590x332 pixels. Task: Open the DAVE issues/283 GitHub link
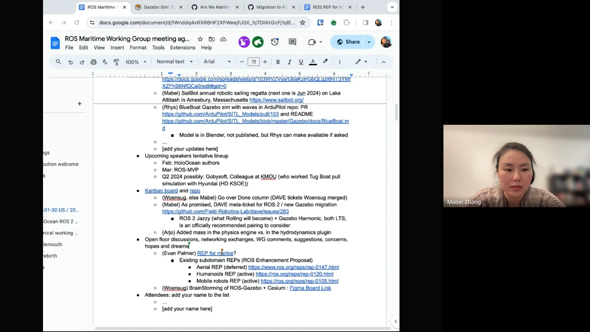click(x=225, y=211)
